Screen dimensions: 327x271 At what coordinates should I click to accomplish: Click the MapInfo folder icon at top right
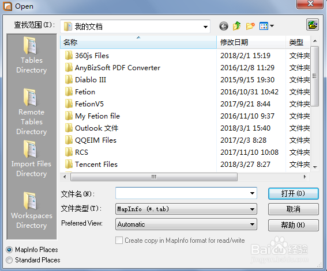coord(313,25)
